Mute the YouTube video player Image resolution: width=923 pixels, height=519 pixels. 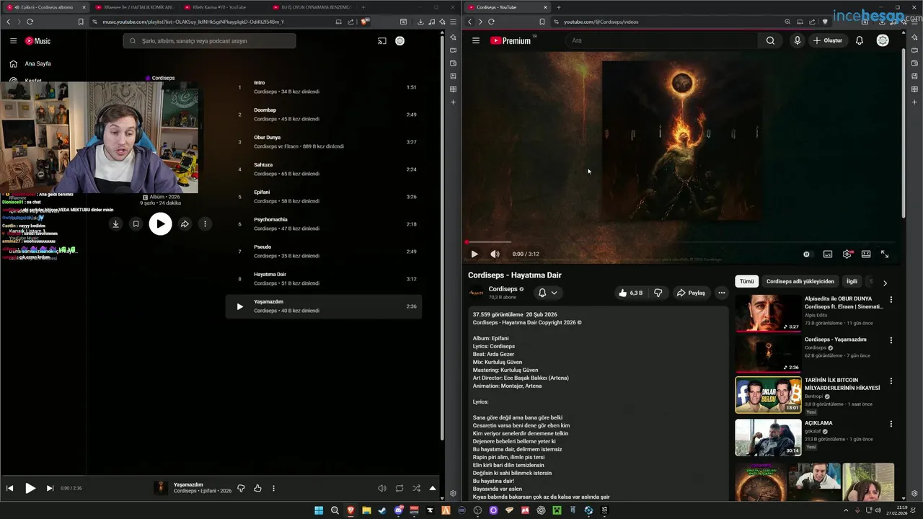[x=495, y=254]
